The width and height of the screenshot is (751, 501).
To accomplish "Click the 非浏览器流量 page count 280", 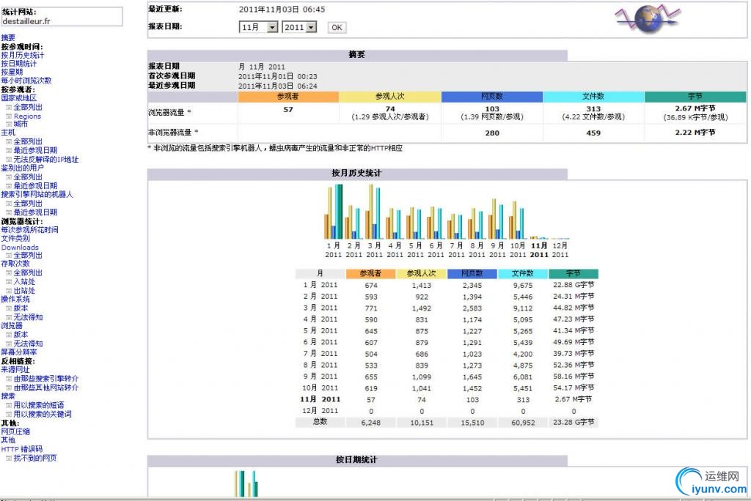I will pyautogui.click(x=492, y=133).
